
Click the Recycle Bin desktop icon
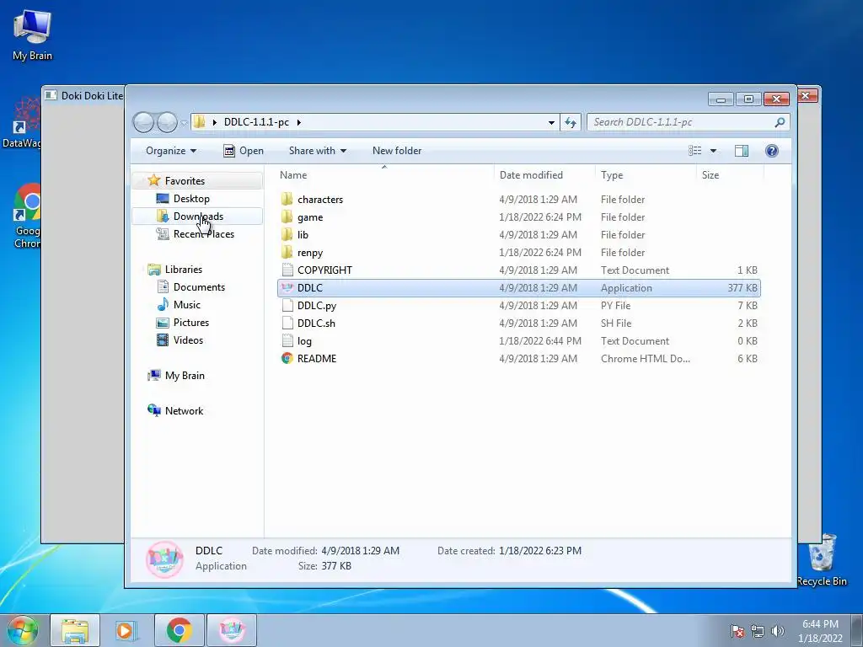[822, 559]
